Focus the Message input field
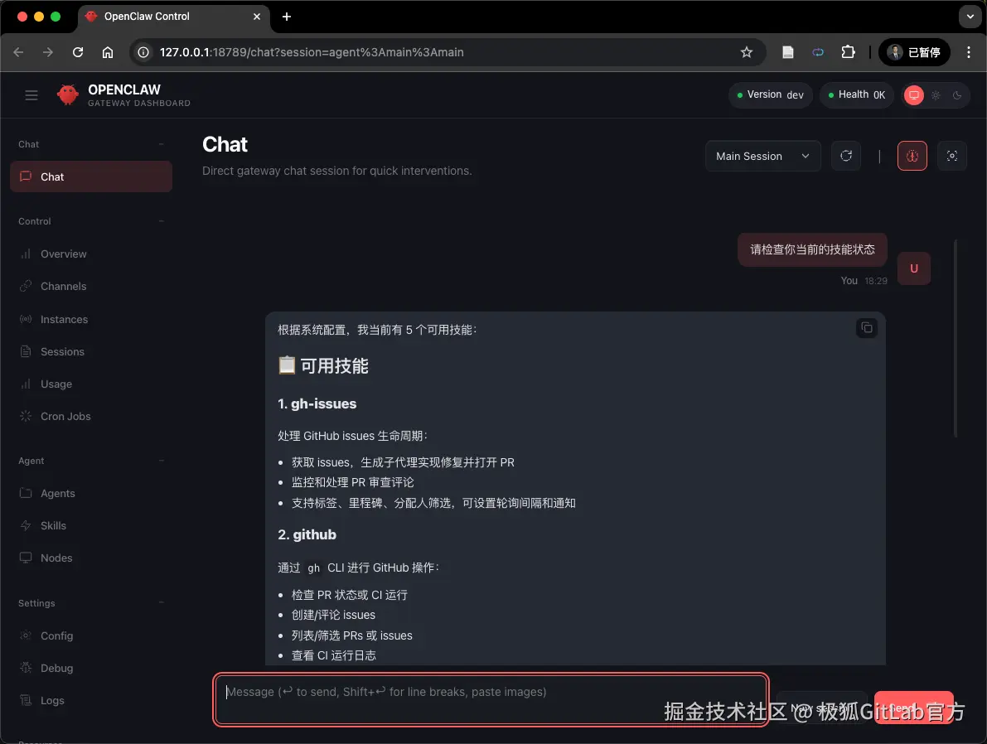 pyautogui.click(x=491, y=700)
